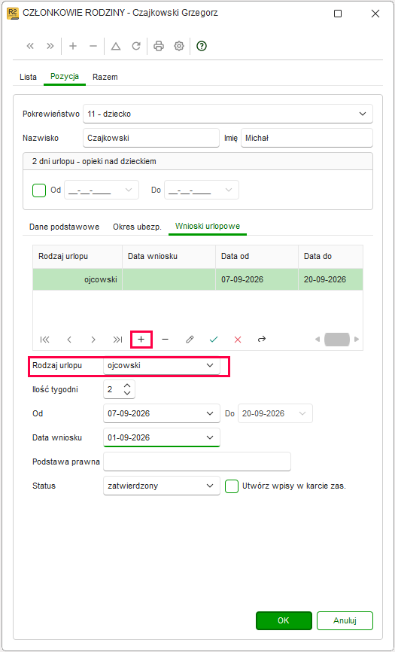
Task: Tick the child care leave period checkbox
Action: (x=38, y=190)
